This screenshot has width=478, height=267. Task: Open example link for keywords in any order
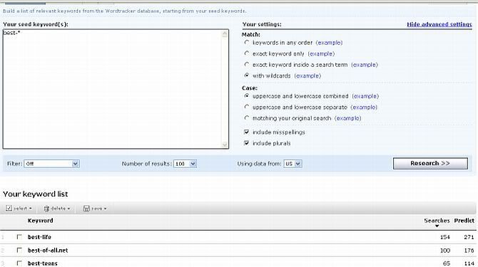tap(329, 43)
